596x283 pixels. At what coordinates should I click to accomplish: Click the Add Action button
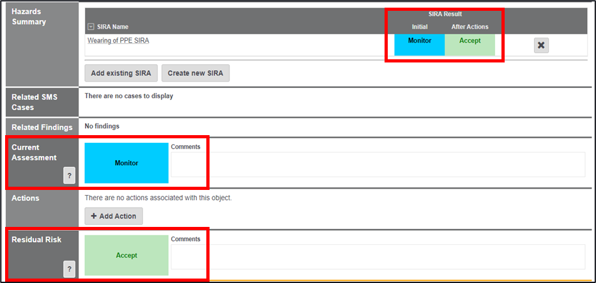click(114, 216)
